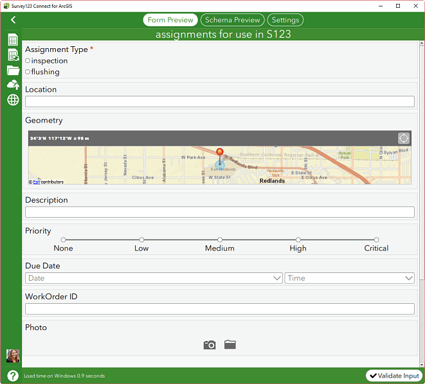Set priority slider to Critical
Screen dimensions: 425x384
tap(376, 240)
